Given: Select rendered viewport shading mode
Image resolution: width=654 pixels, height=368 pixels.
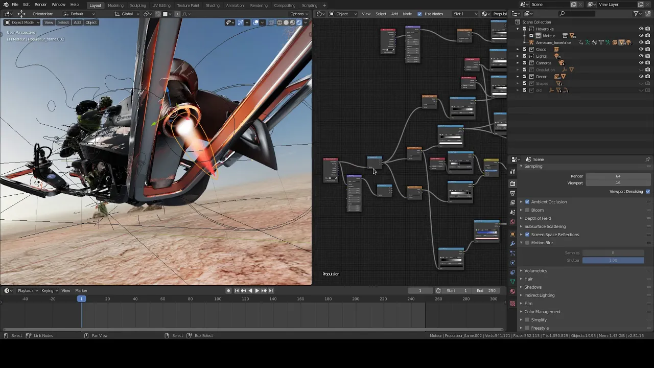Looking at the screenshot, I should click(x=299, y=22).
